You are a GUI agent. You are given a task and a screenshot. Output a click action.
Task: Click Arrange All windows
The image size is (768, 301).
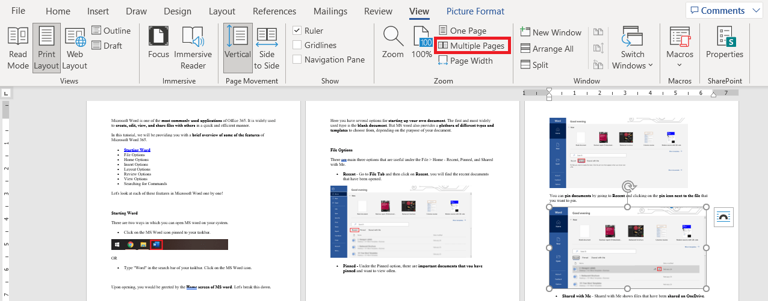546,49
